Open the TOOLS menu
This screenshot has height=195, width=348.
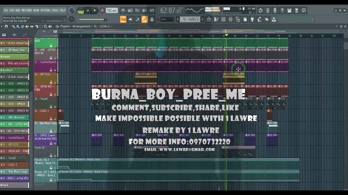(55, 10)
